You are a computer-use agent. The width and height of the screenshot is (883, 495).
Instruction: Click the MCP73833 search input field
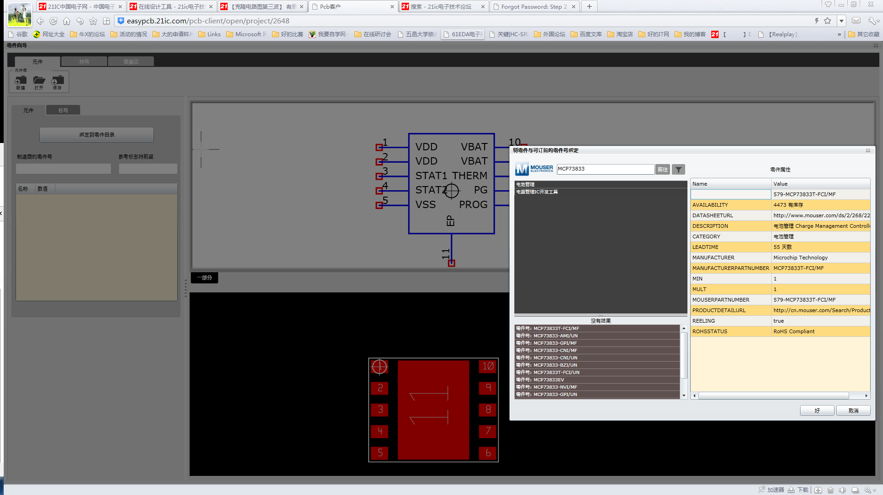coord(605,169)
